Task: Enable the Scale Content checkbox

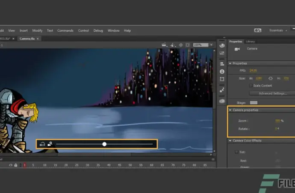Action: pyautogui.click(x=251, y=86)
